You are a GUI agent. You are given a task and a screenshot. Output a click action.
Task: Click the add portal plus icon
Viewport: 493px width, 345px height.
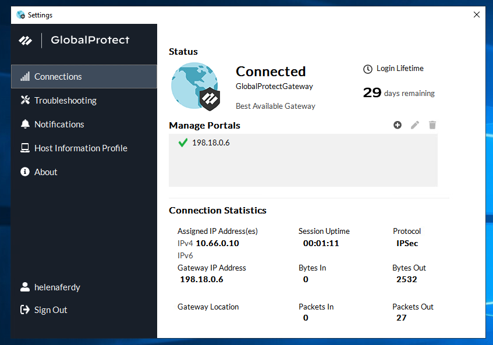coord(398,125)
